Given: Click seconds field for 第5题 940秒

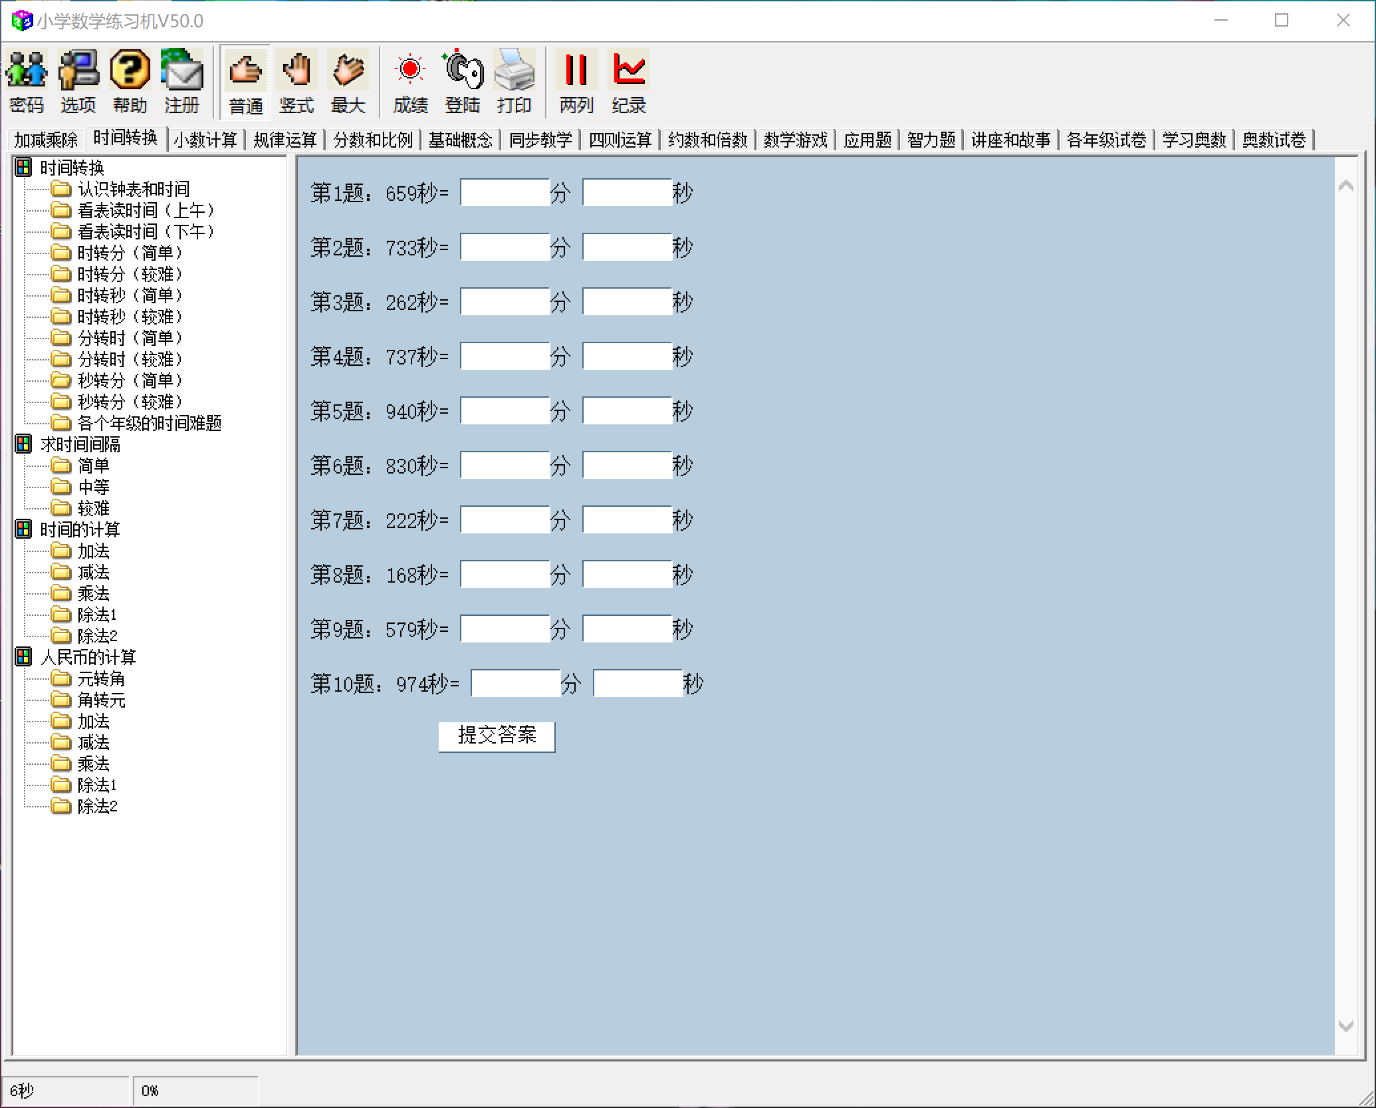Looking at the screenshot, I should pos(628,410).
